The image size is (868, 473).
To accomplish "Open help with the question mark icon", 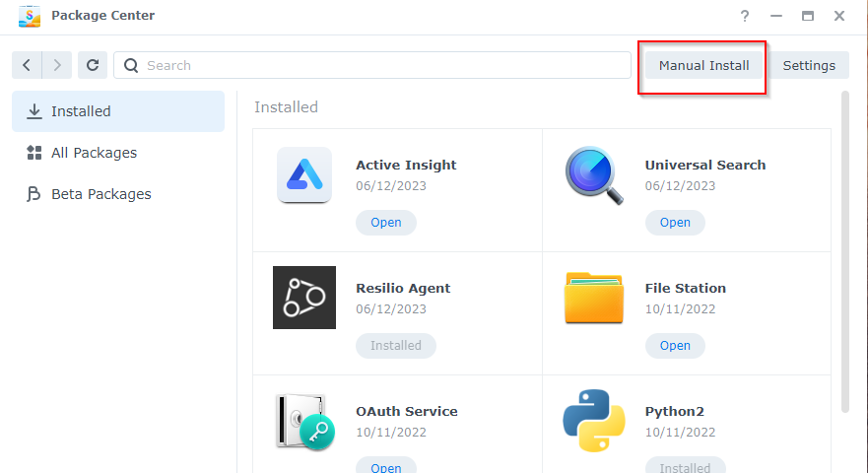I will pyautogui.click(x=745, y=16).
